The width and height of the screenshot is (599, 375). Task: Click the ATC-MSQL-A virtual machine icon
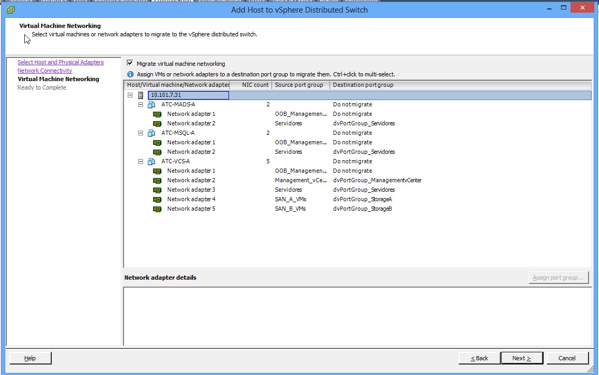151,133
